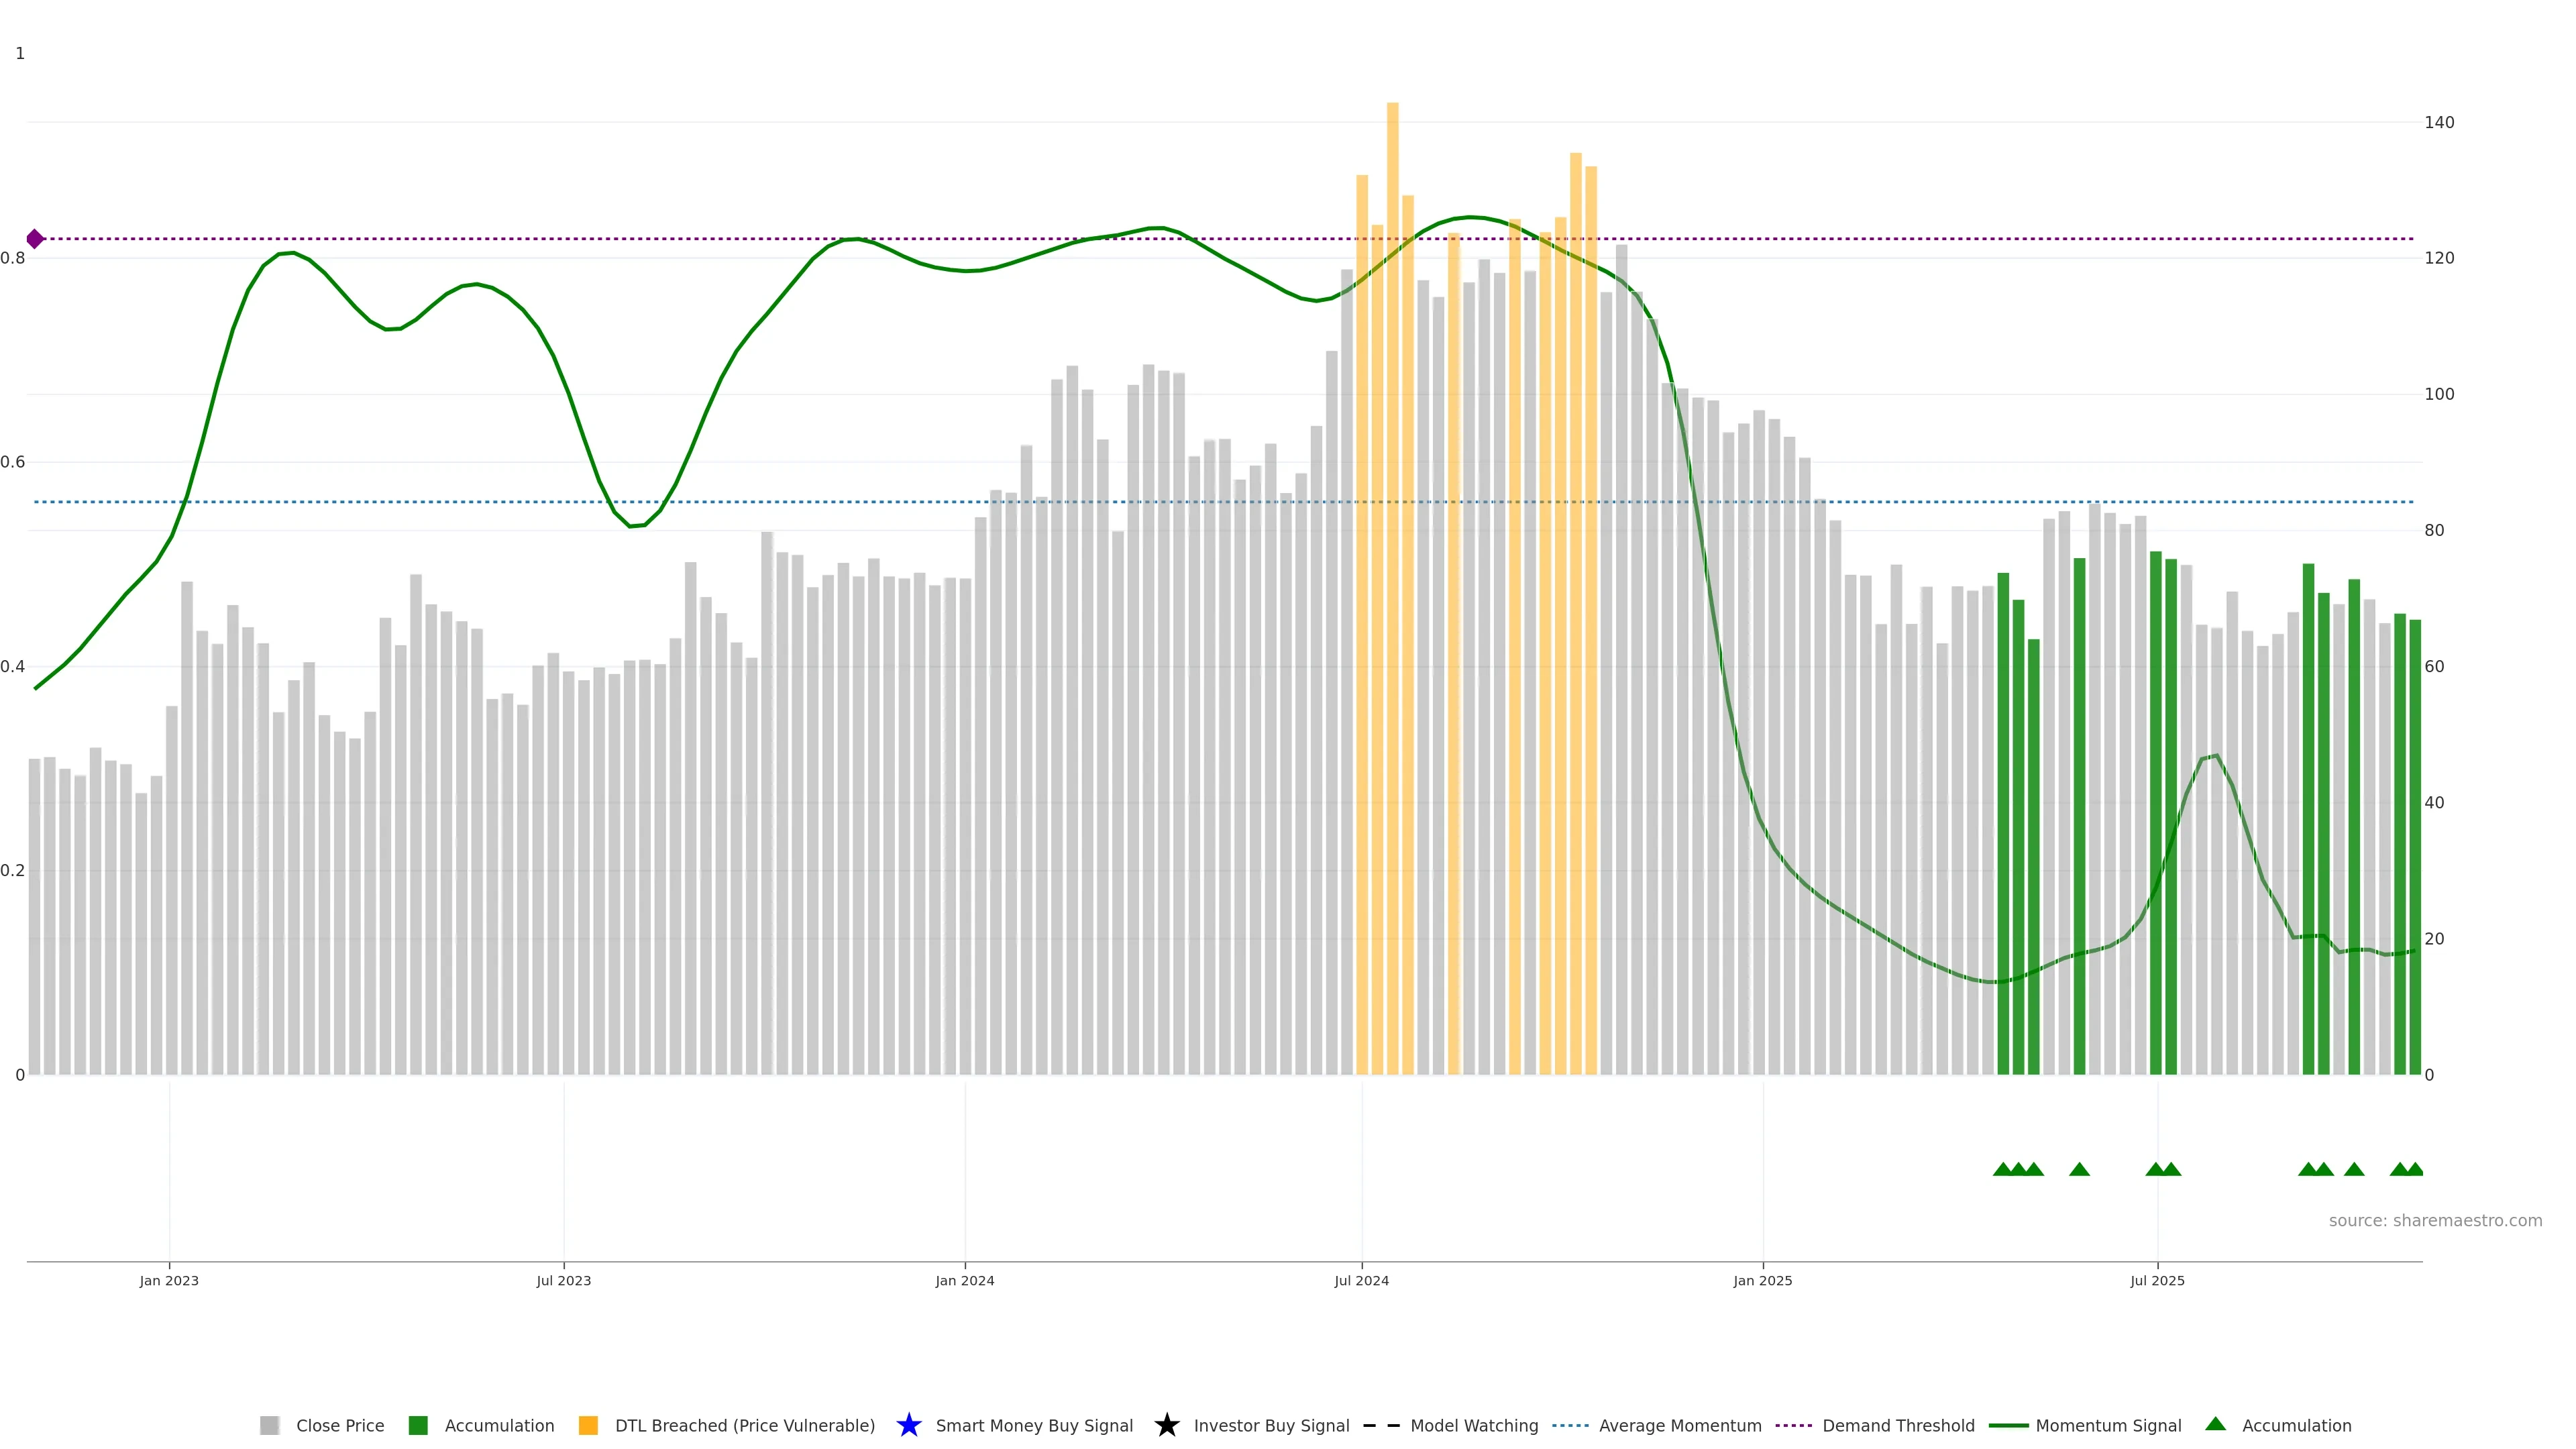The image size is (2576, 1449).
Task: Click the green Accumulation triangle legend icon
Action: pos(2216,1424)
